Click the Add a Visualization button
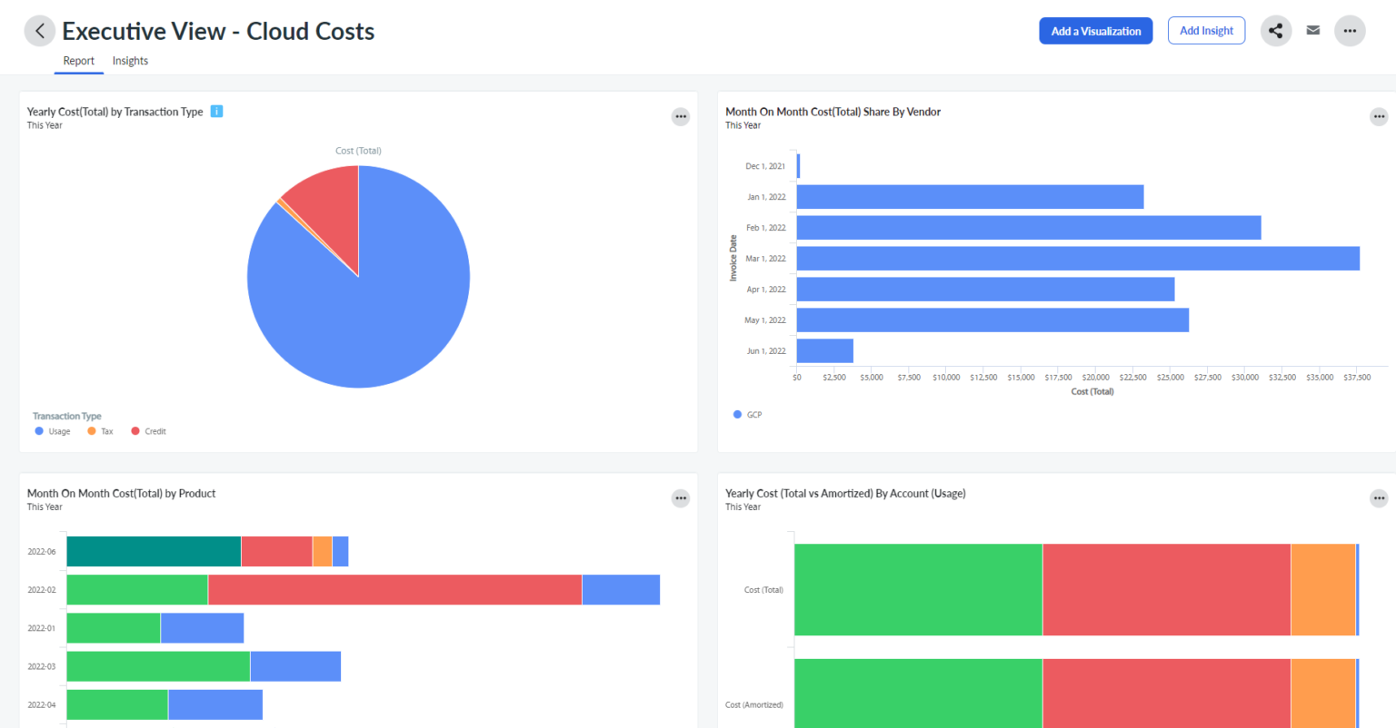1396x728 pixels. click(x=1095, y=31)
